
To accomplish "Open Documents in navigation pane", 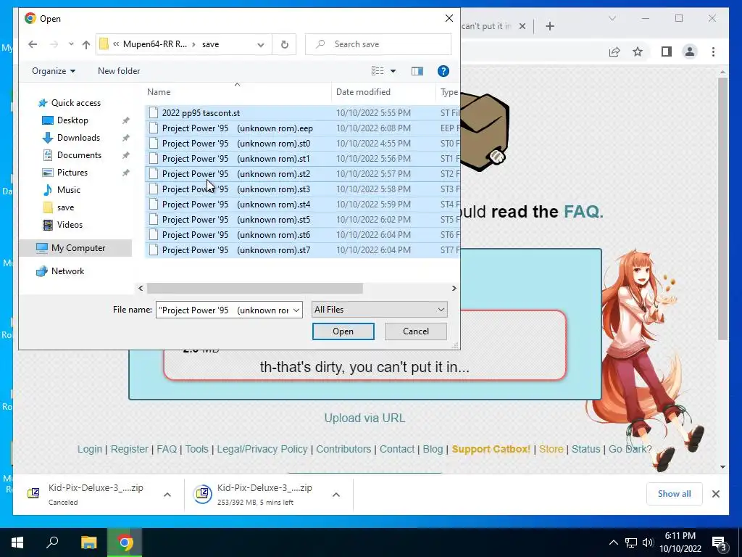I will pos(79,155).
